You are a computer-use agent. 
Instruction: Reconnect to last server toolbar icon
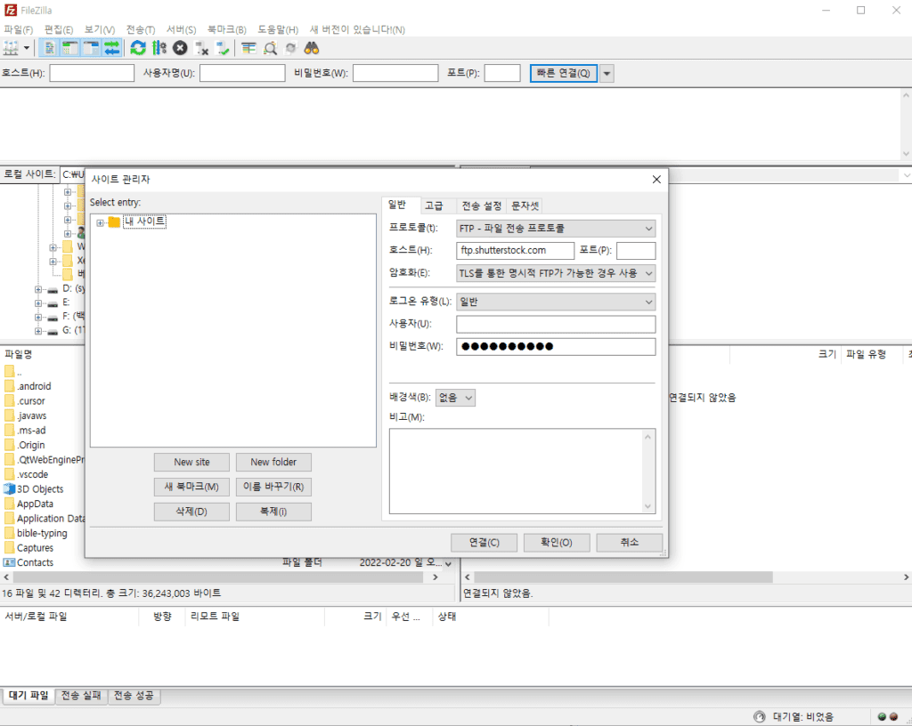(x=222, y=48)
